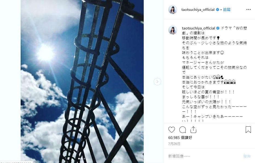
Task: Open the three-dot more options menu
Action: (x=248, y=10)
